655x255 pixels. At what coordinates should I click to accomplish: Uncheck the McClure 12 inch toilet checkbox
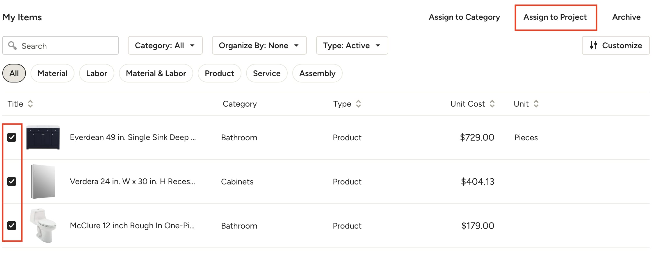pyautogui.click(x=12, y=226)
